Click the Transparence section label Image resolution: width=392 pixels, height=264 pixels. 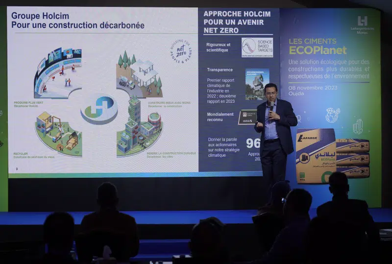tap(220, 70)
